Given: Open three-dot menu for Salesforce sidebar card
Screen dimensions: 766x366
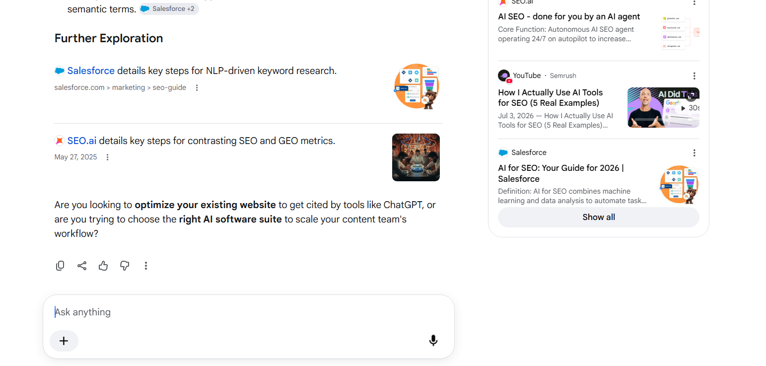Looking at the screenshot, I should tap(695, 153).
